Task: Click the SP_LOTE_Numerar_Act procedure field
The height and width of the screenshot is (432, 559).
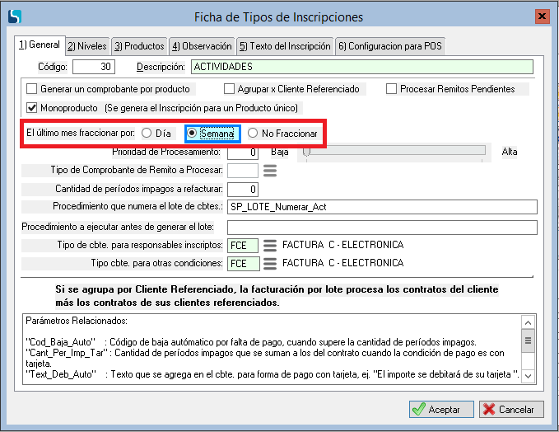Action: (x=382, y=207)
